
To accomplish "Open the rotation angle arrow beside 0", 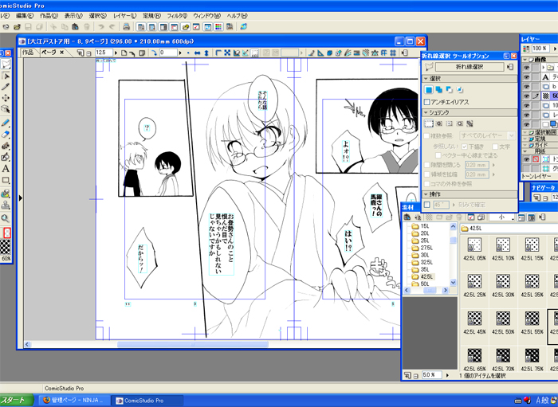I will [180, 53].
